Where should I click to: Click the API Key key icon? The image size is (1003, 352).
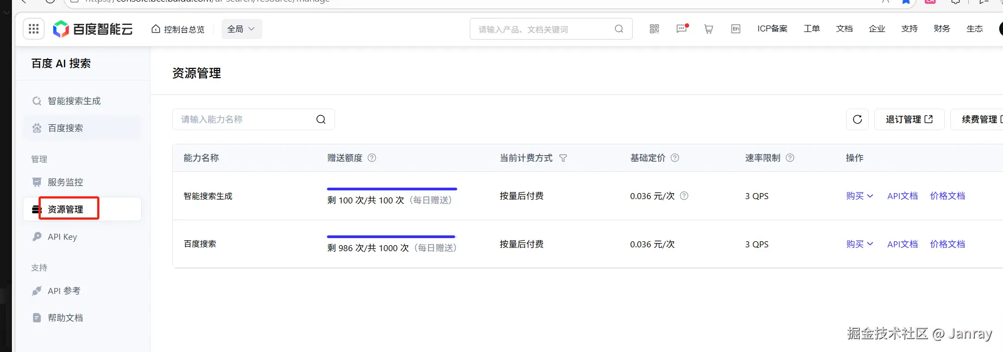click(37, 236)
